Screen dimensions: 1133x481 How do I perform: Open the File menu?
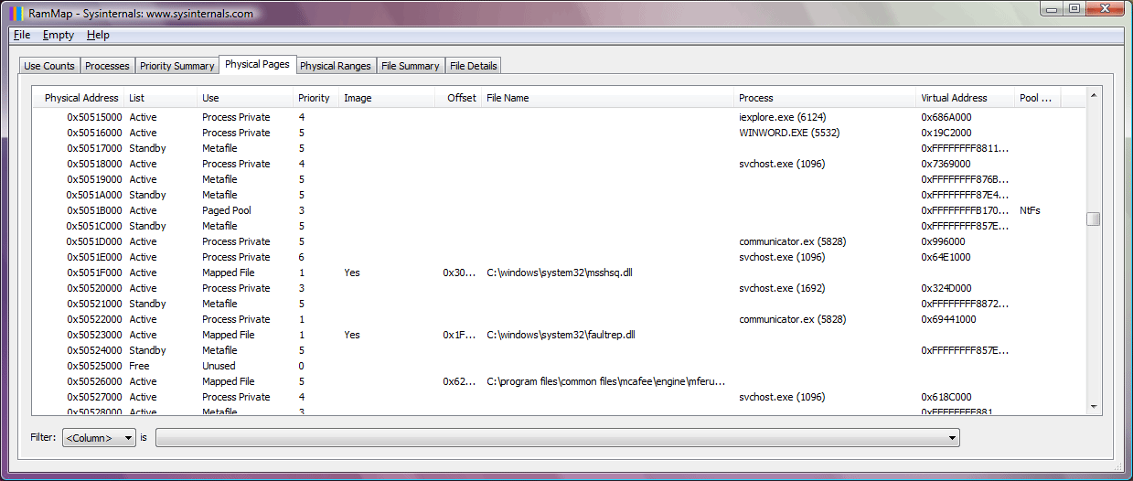pos(22,35)
